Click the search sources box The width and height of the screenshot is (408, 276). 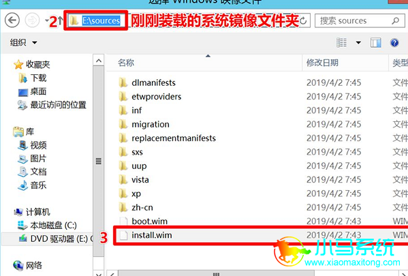point(360,20)
